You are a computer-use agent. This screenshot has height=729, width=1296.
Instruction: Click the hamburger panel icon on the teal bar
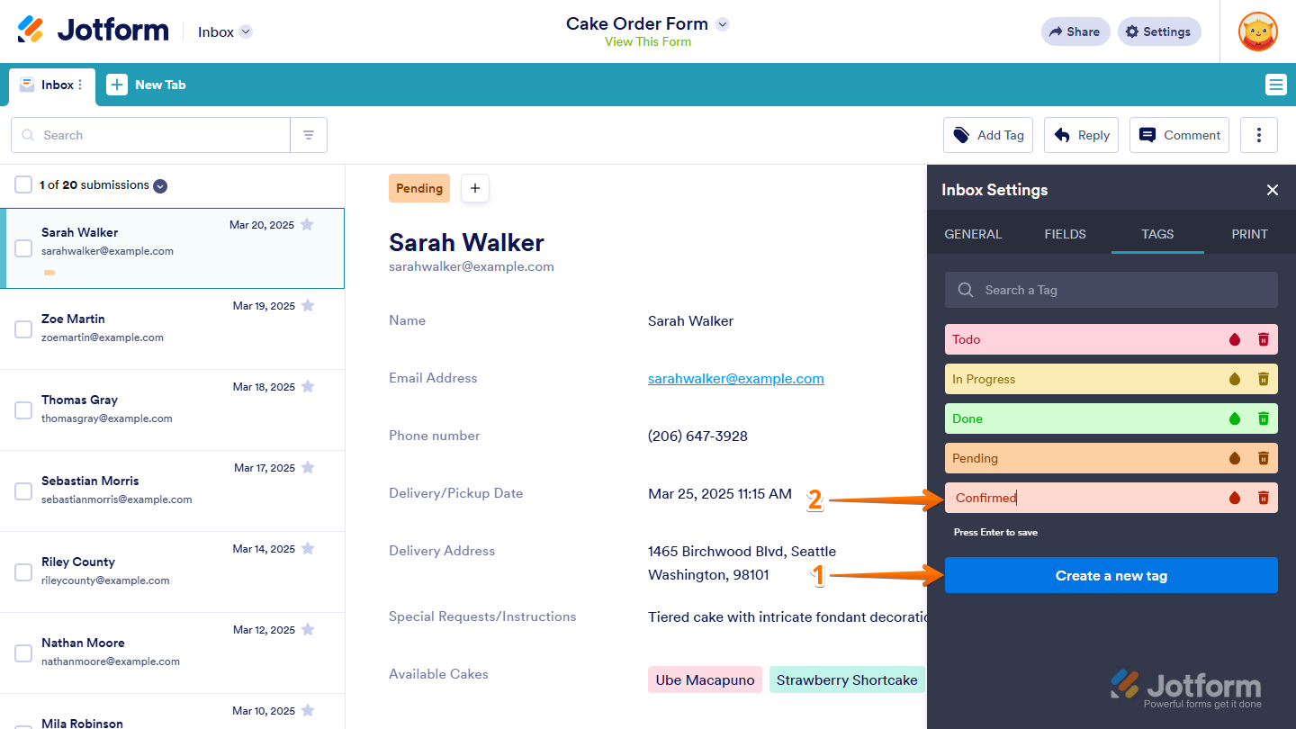pyautogui.click(x=1275, y=84)
